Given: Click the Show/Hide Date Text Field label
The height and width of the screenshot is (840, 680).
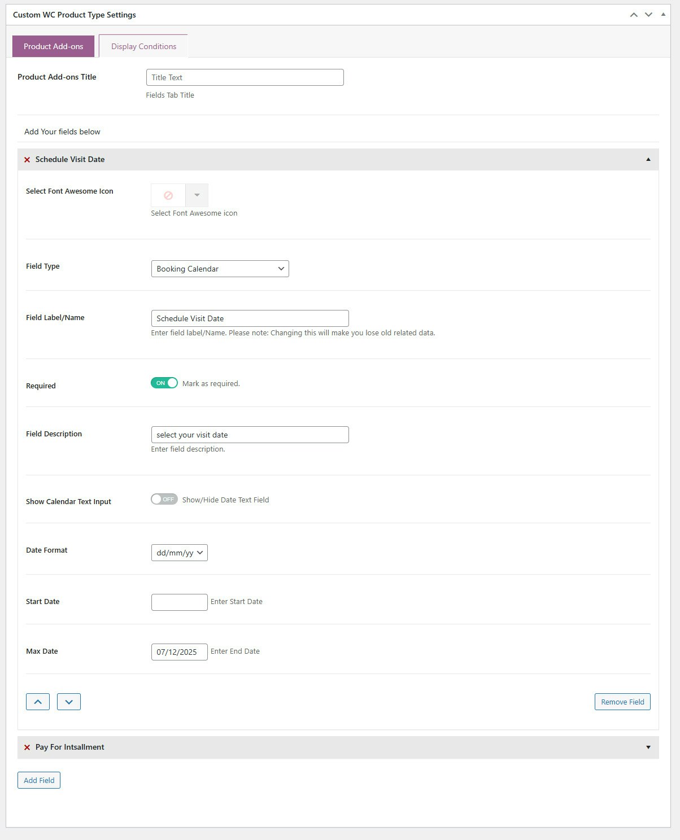Looking at the screenshot, I should 225,500.
